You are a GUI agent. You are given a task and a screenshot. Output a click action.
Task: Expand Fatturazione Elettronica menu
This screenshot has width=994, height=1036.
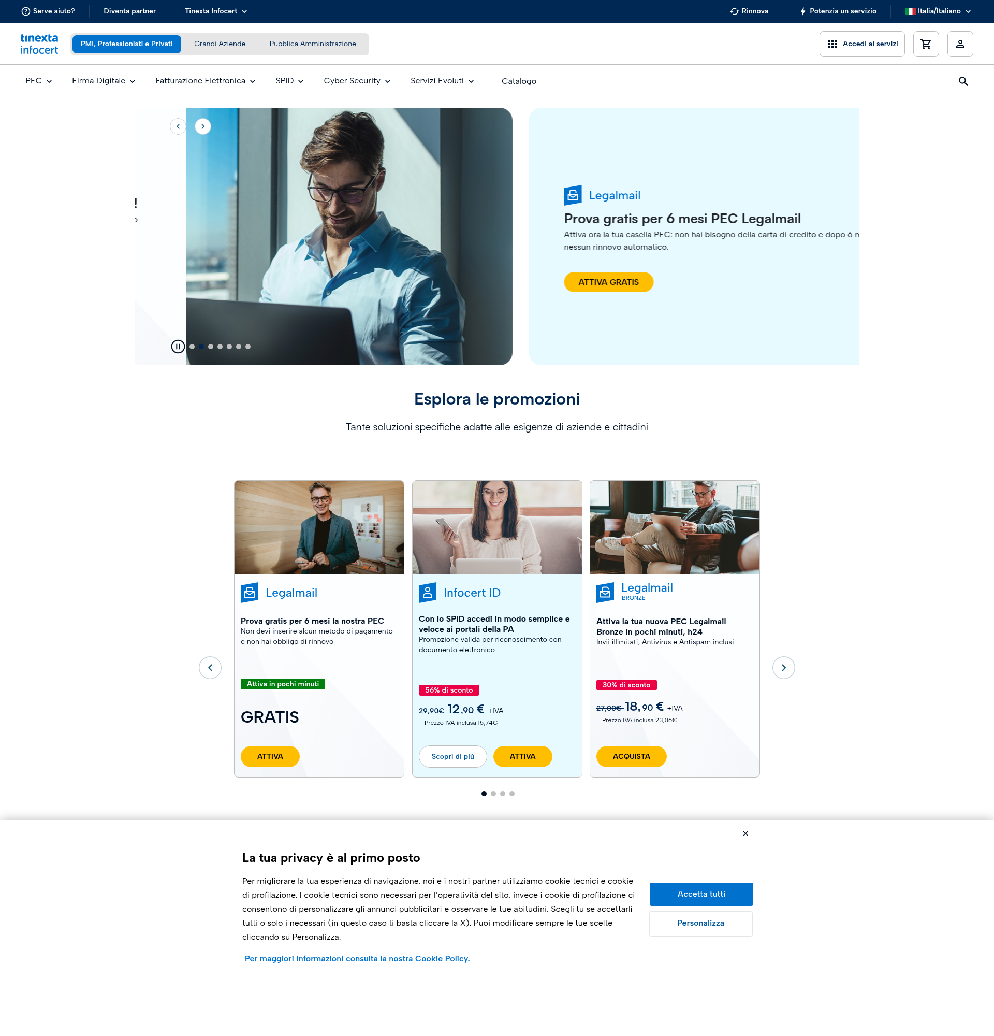click(206, 81)
